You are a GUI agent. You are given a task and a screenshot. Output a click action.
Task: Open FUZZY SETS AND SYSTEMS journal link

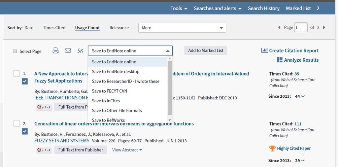(x=62, y=141)
